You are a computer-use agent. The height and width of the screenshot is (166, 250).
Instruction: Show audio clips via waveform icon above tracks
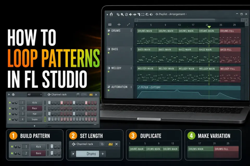pyautogui.click(x=119, y=24)
